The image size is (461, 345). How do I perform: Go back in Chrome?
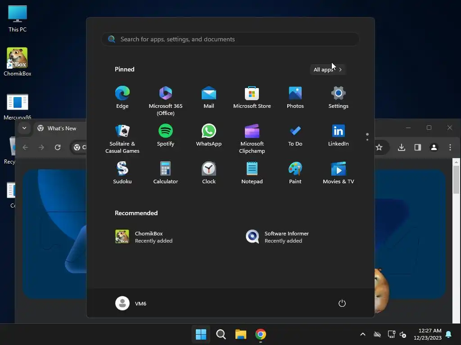click(25, 147)
